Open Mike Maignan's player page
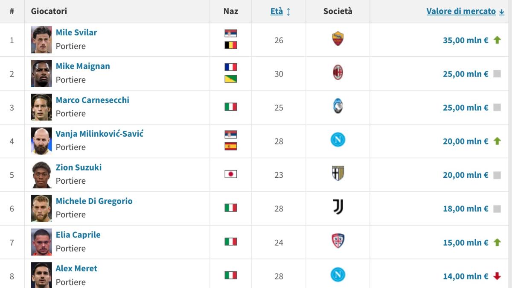 (82, 66)
